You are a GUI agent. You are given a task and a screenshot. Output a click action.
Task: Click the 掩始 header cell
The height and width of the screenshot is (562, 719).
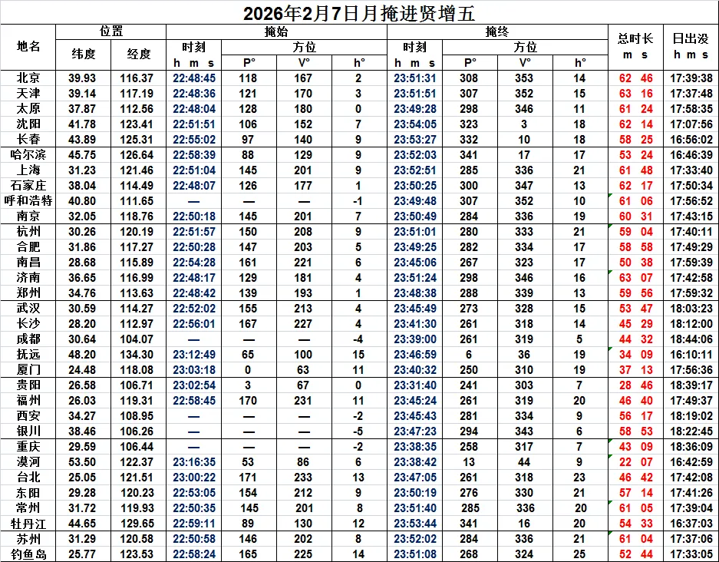point(276,31)
